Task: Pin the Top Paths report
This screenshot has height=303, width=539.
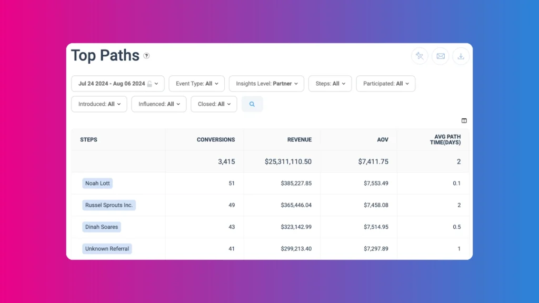Action: pos(420,56)
